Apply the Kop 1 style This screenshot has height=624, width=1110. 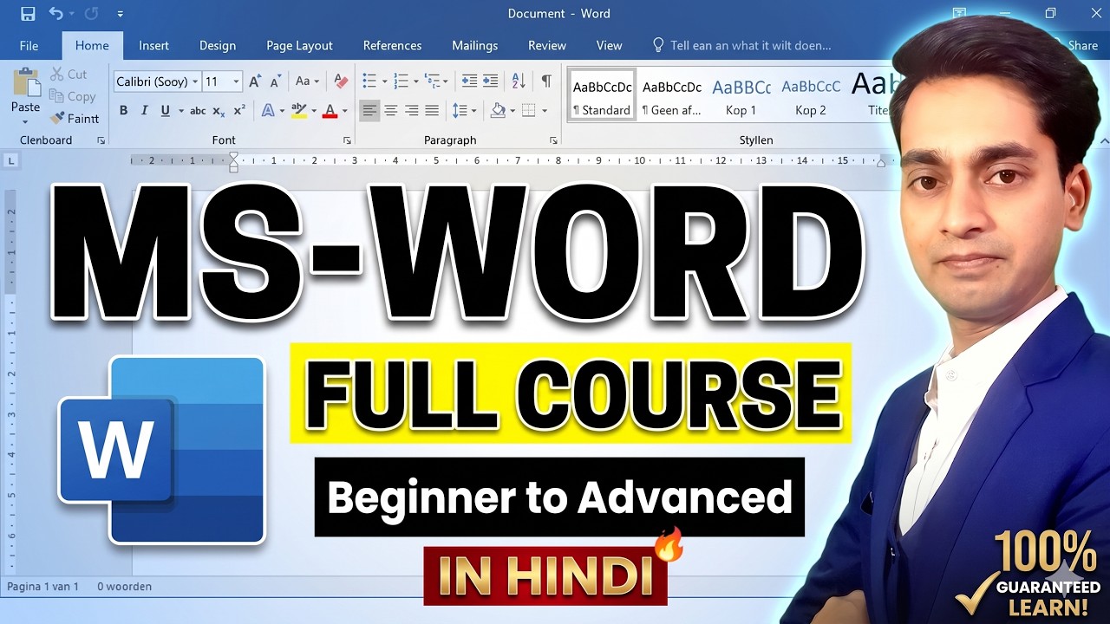click(741, 94)
